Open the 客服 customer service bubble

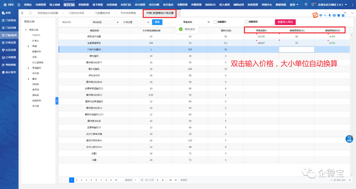tap(349, 139)
